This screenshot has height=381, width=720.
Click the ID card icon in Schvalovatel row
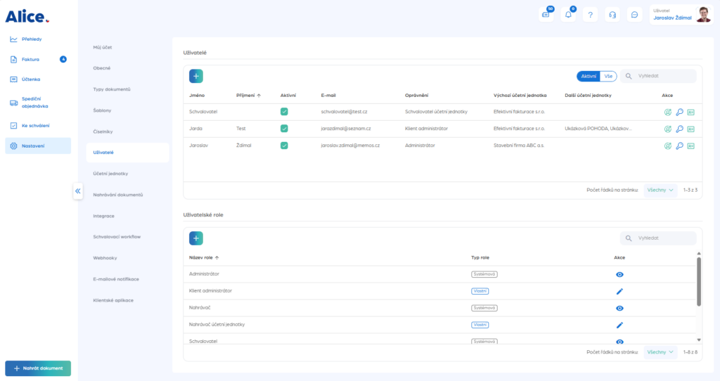click(690, 112)
